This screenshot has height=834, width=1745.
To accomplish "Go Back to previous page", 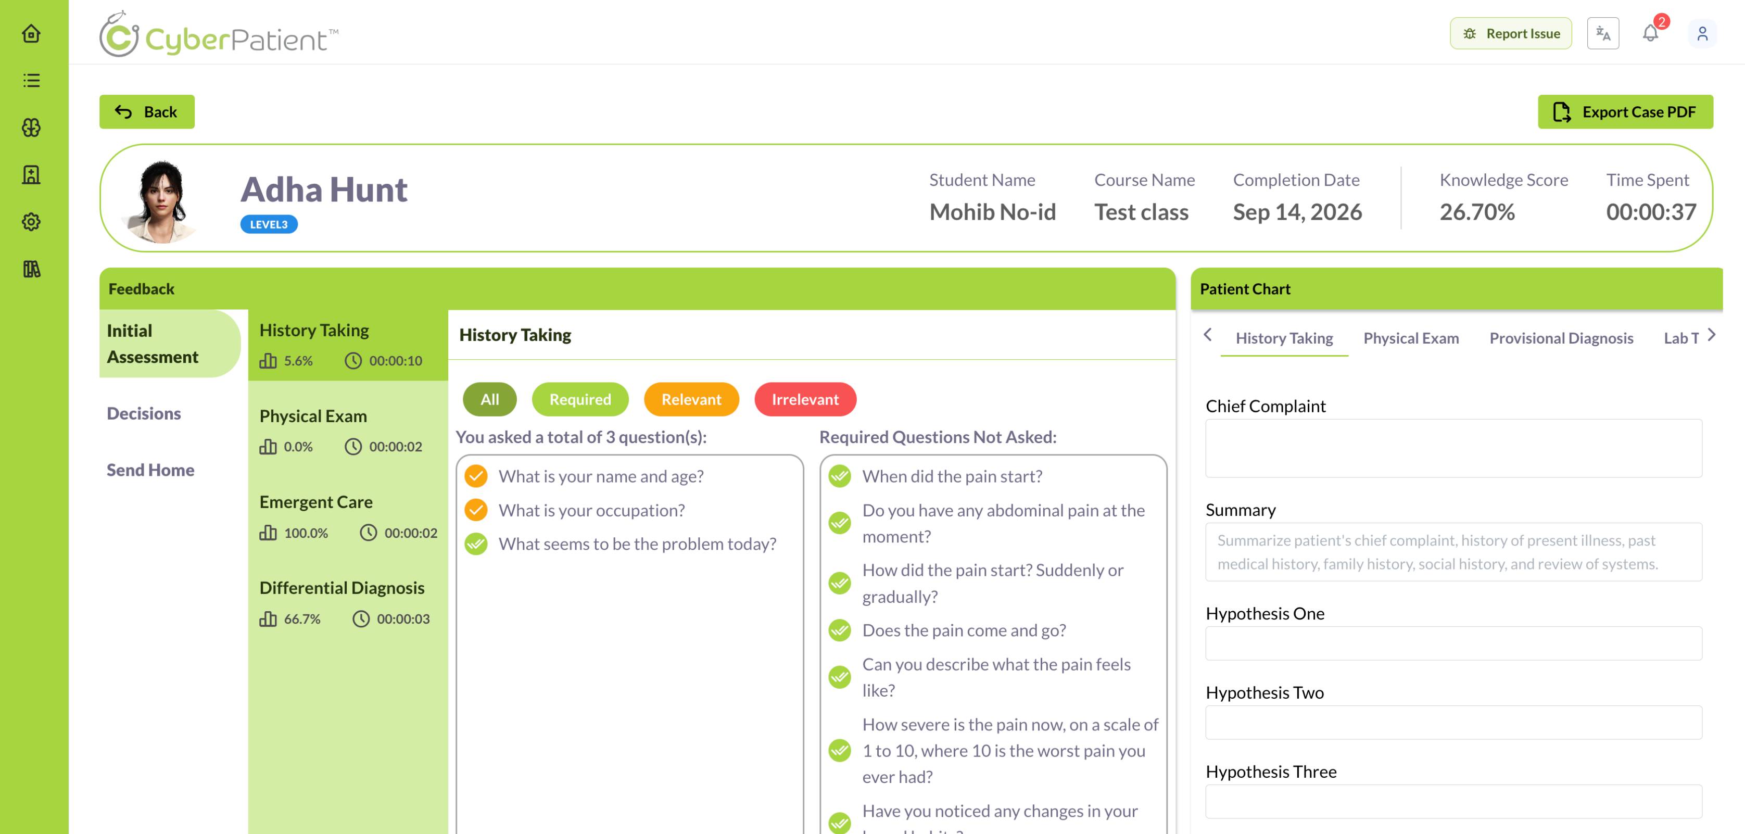I will (x=147, y=112).
